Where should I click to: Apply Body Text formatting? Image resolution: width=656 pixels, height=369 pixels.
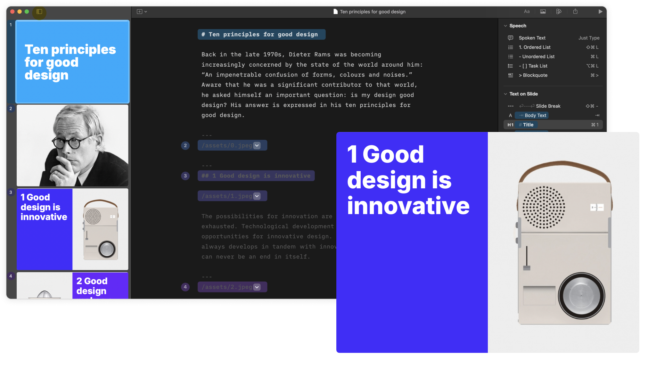(532, 115)
